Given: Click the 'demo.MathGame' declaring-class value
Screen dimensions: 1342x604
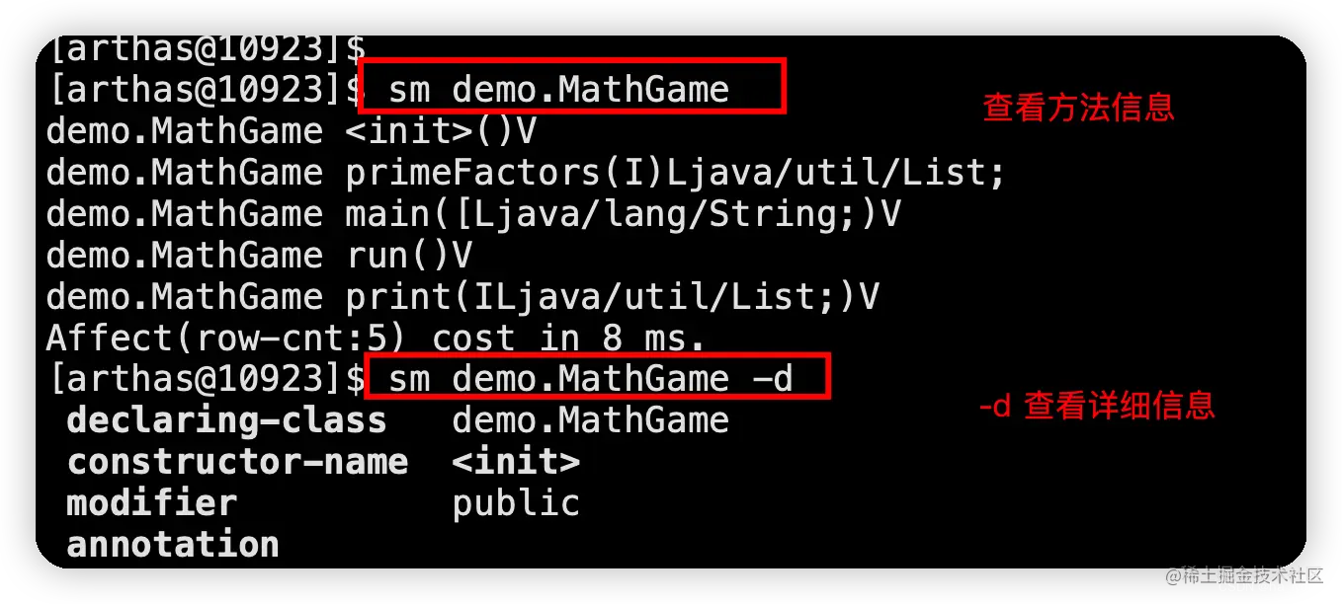Looking at the screenshot, I should pyautogui.click(x=590, y=420).
